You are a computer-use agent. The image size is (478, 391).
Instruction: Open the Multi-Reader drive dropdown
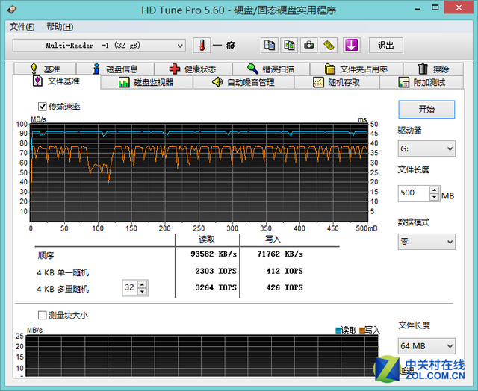[x=99, y=46]
